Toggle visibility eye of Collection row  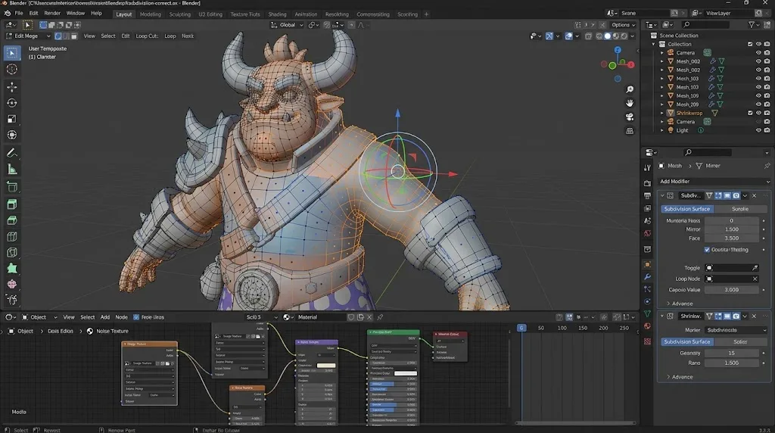(758, 44)
